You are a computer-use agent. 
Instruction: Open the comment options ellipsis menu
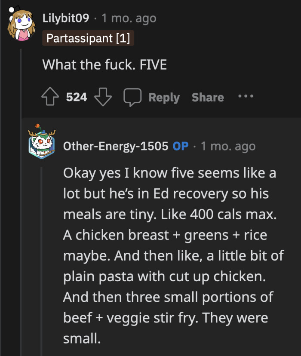pos(245,97)
